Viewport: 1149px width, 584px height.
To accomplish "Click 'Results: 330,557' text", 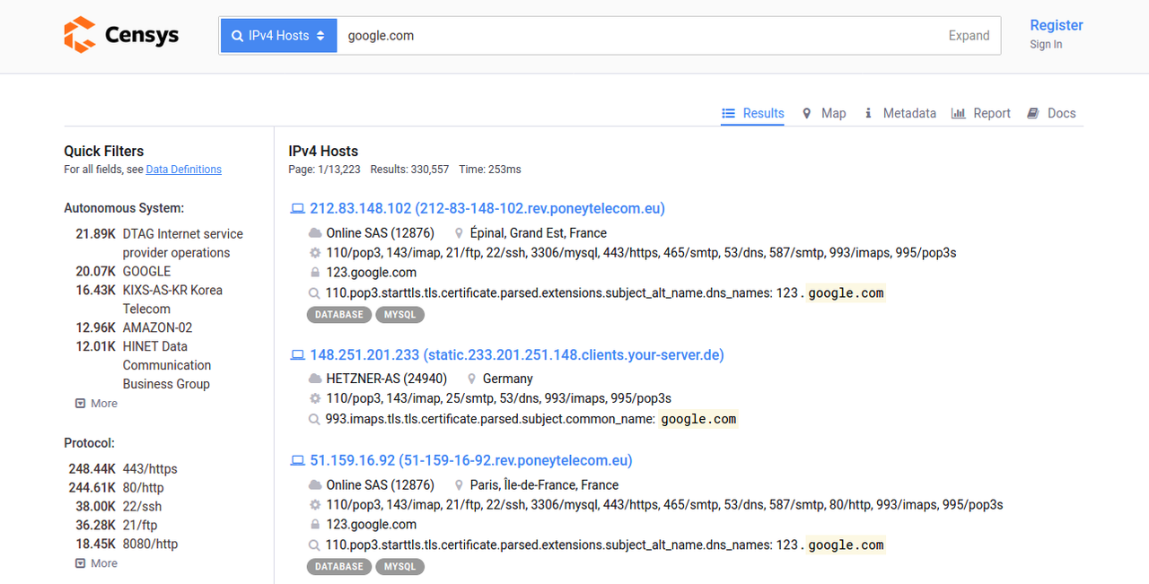I will pyautogui.click(x=409, y=170).
